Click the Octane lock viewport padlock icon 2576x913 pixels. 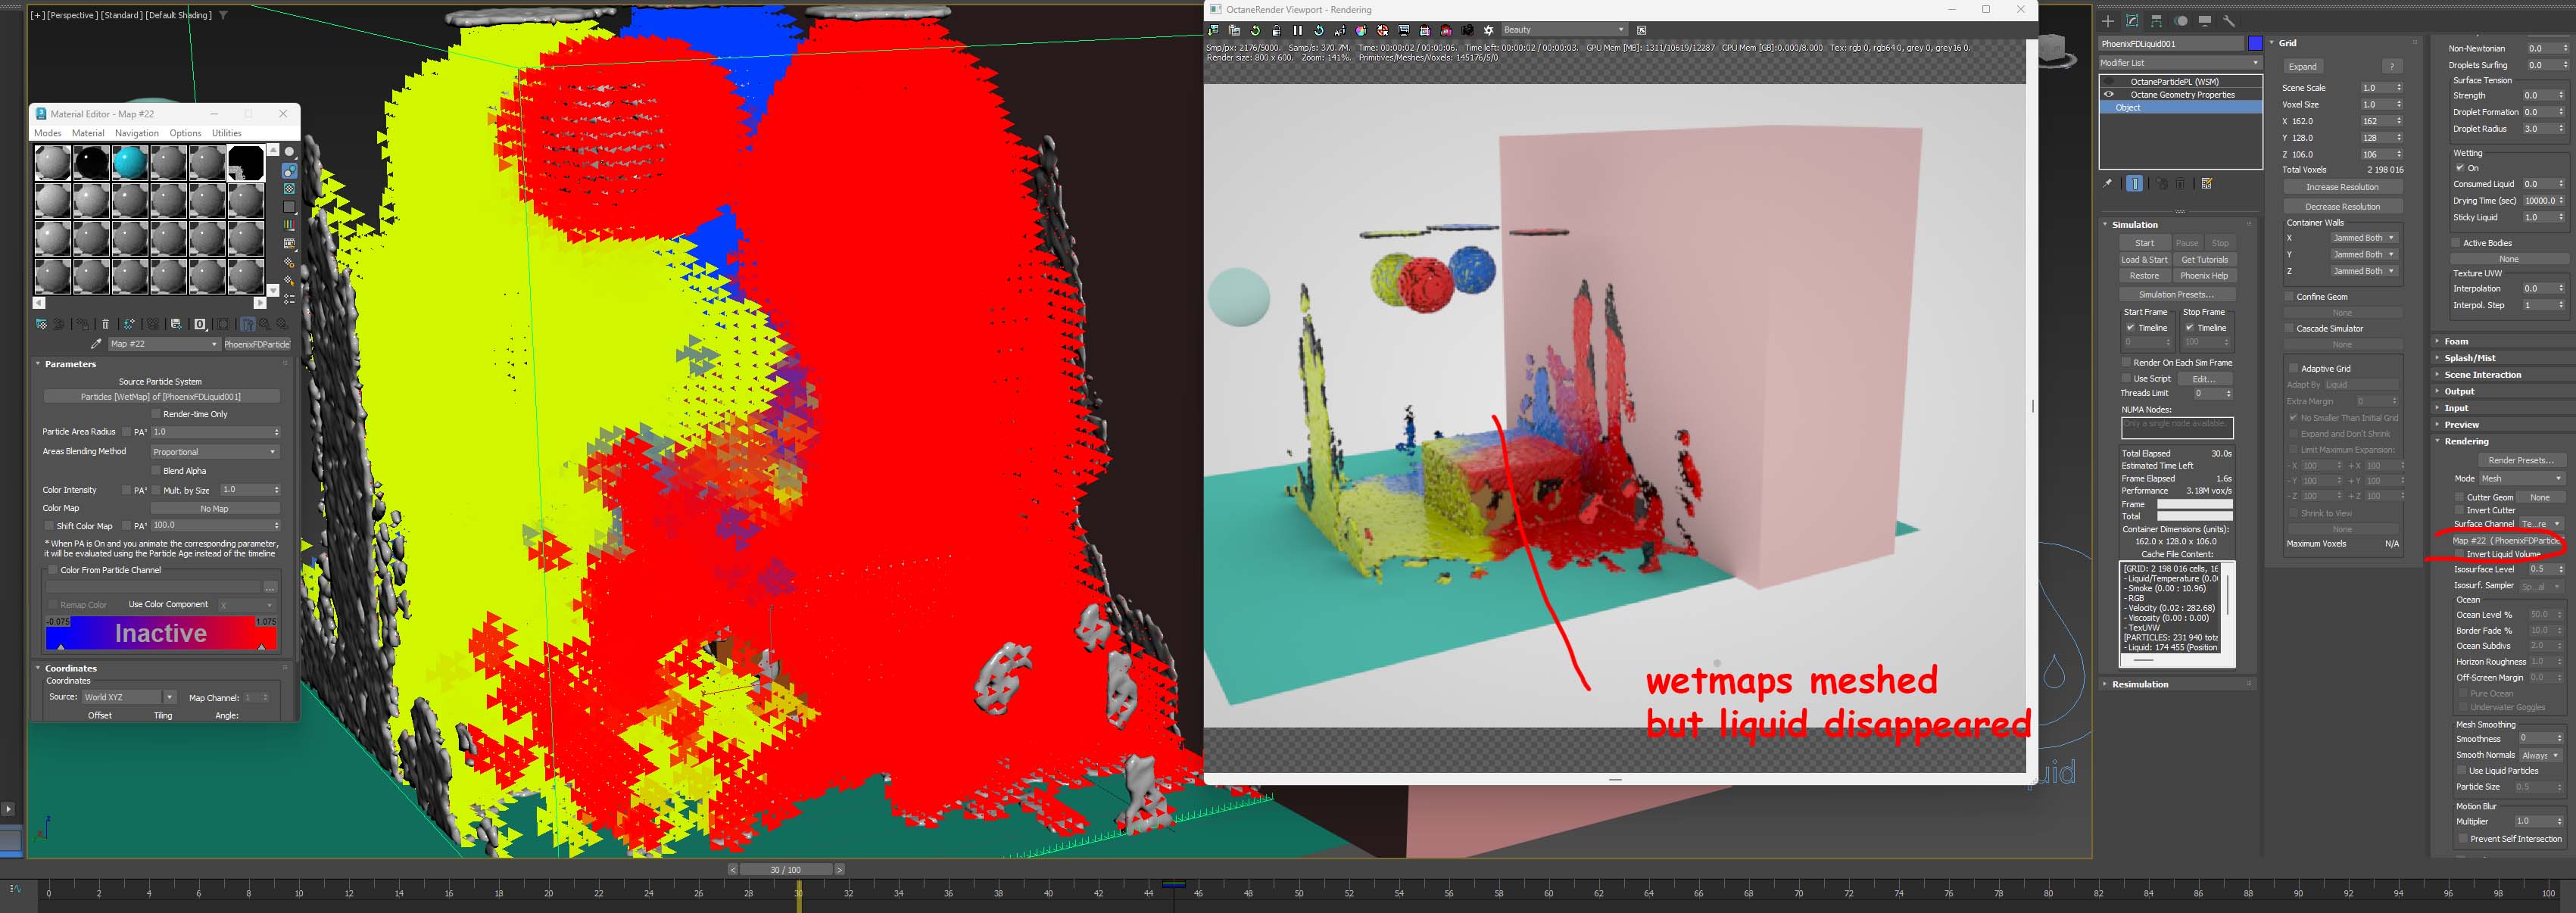[1276, 30]
